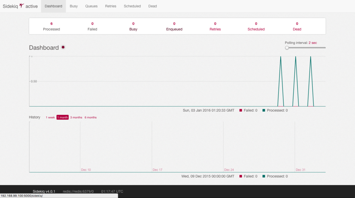This screenshot has height=198, width=355.
Task: Click the polling interval slider handle
Action: (287, 48)
